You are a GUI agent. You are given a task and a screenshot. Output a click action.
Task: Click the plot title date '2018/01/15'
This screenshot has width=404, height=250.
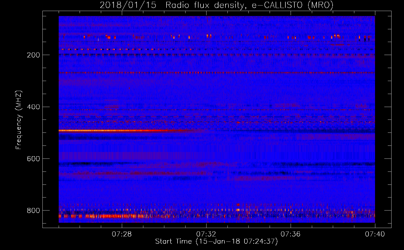pyautogui.click(x=128, y=5)
